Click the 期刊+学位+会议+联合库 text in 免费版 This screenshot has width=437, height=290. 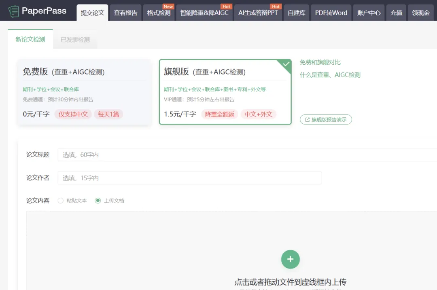[x=51, y=89]
